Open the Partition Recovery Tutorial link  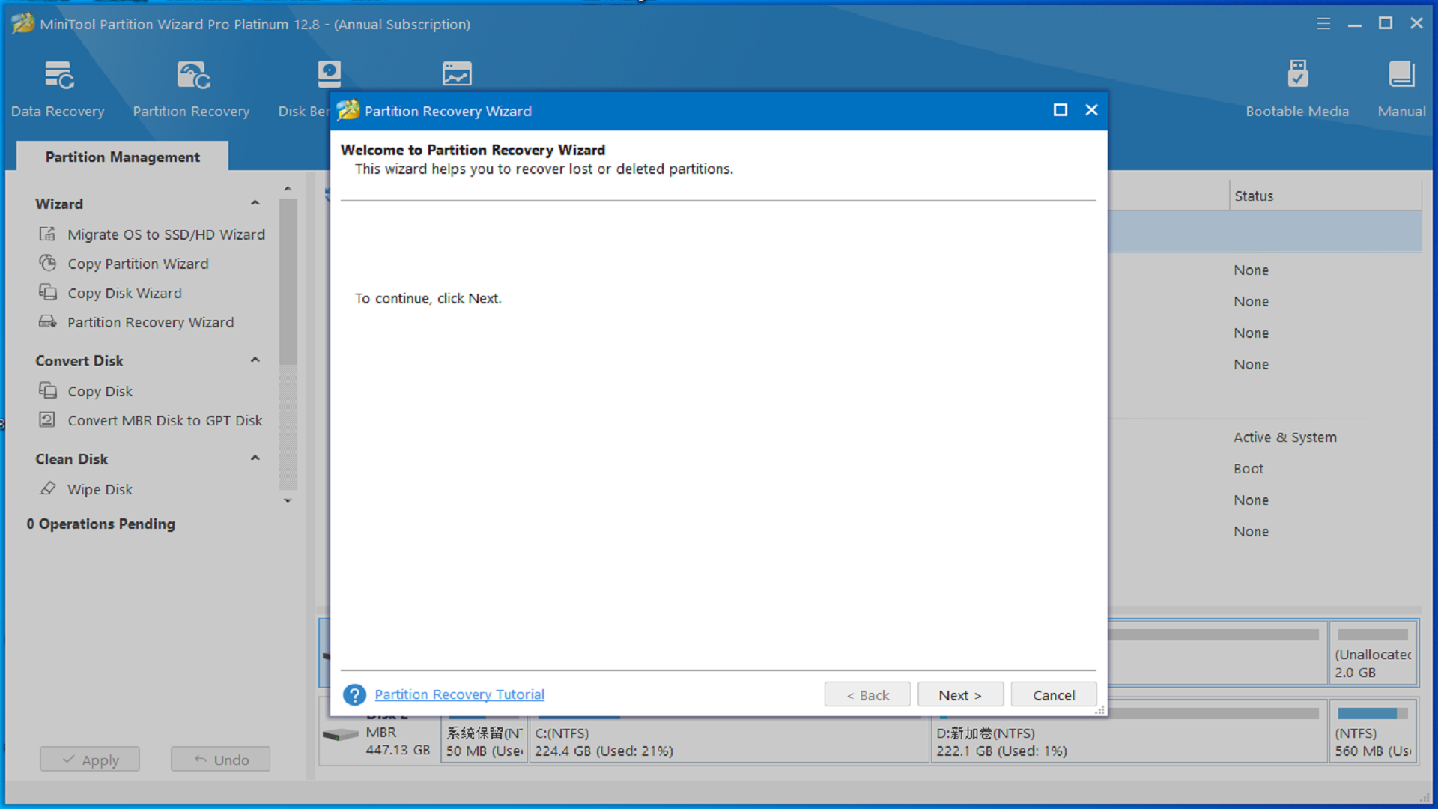(x=459, y=694)
